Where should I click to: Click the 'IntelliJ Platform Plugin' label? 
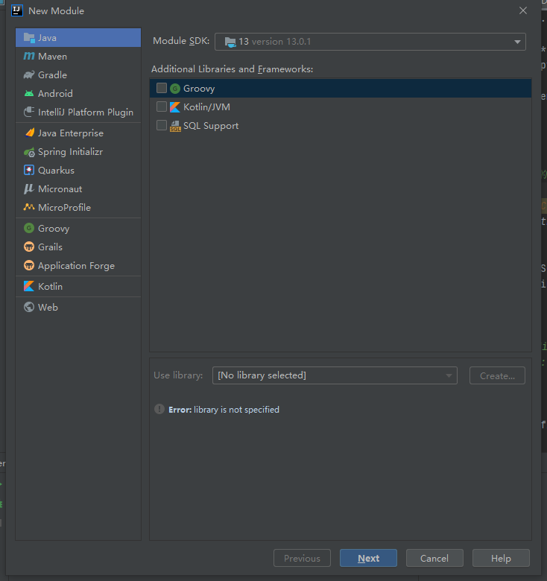86,112
